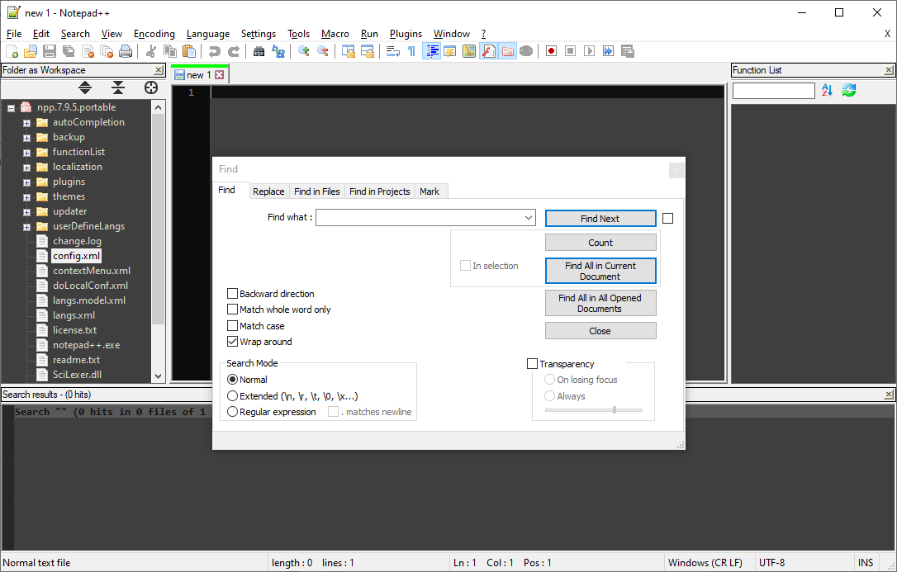Image resolution: width=897 pixels, height=572 pixels.
Task: Click the Cut scissors toolbar icon
Action: (x=151, y=51)
